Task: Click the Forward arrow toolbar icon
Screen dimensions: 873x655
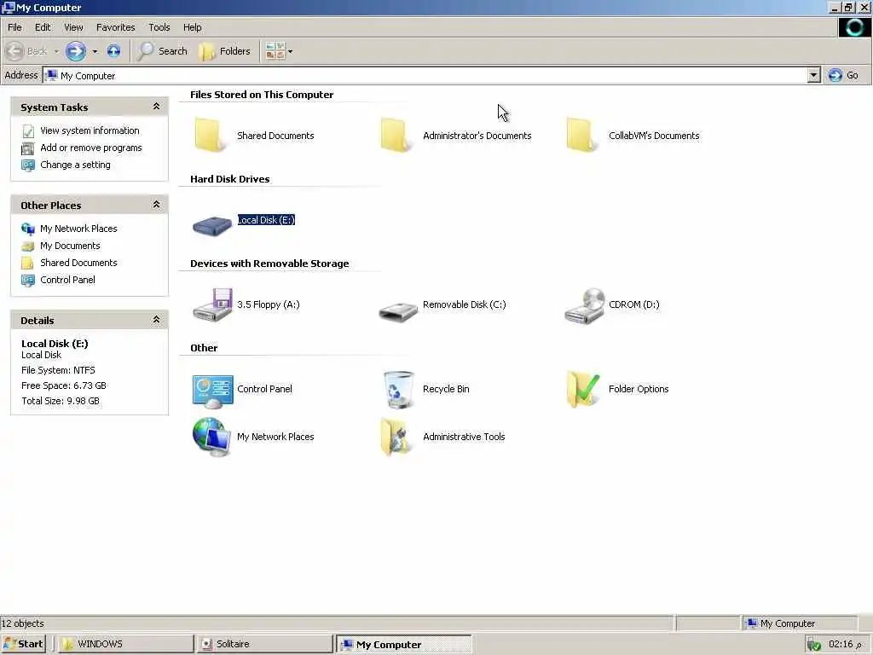Action: (x=76, y=51)
